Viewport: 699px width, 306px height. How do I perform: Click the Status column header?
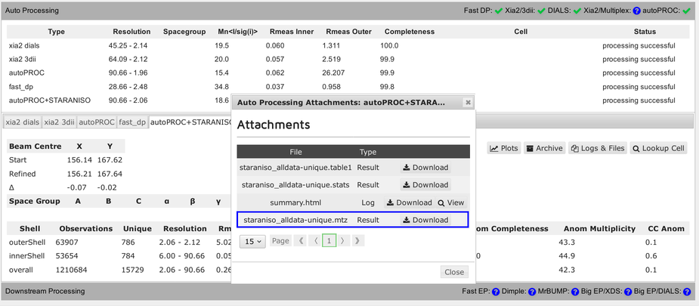[645, 32]
